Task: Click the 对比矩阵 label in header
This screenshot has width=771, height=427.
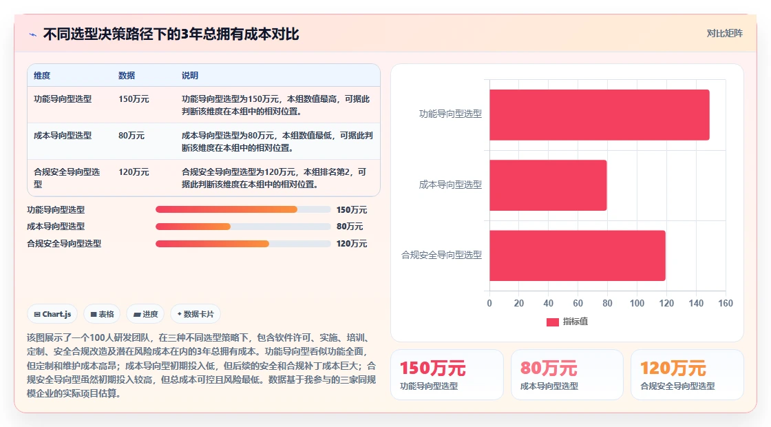Action: click(x=724, y=34)
